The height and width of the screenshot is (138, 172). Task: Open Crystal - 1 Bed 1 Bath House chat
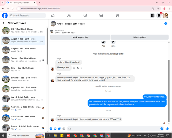(x=23, y=89)
